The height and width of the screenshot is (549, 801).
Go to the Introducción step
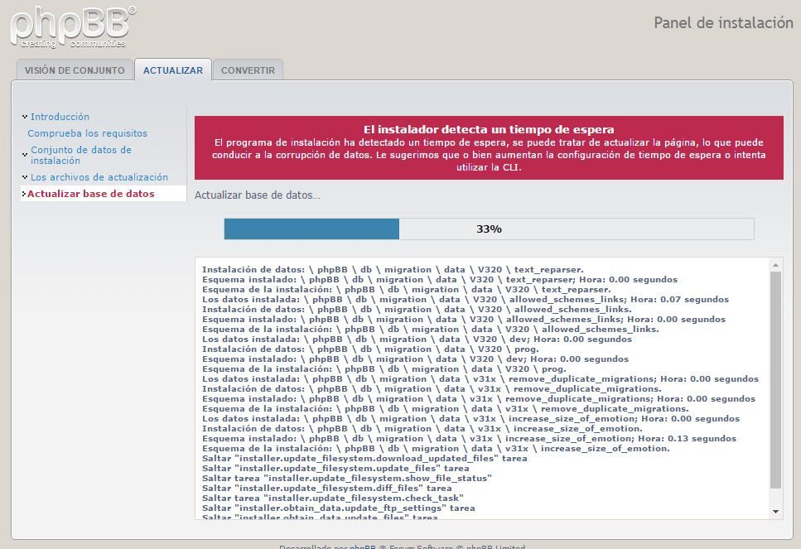60,117
